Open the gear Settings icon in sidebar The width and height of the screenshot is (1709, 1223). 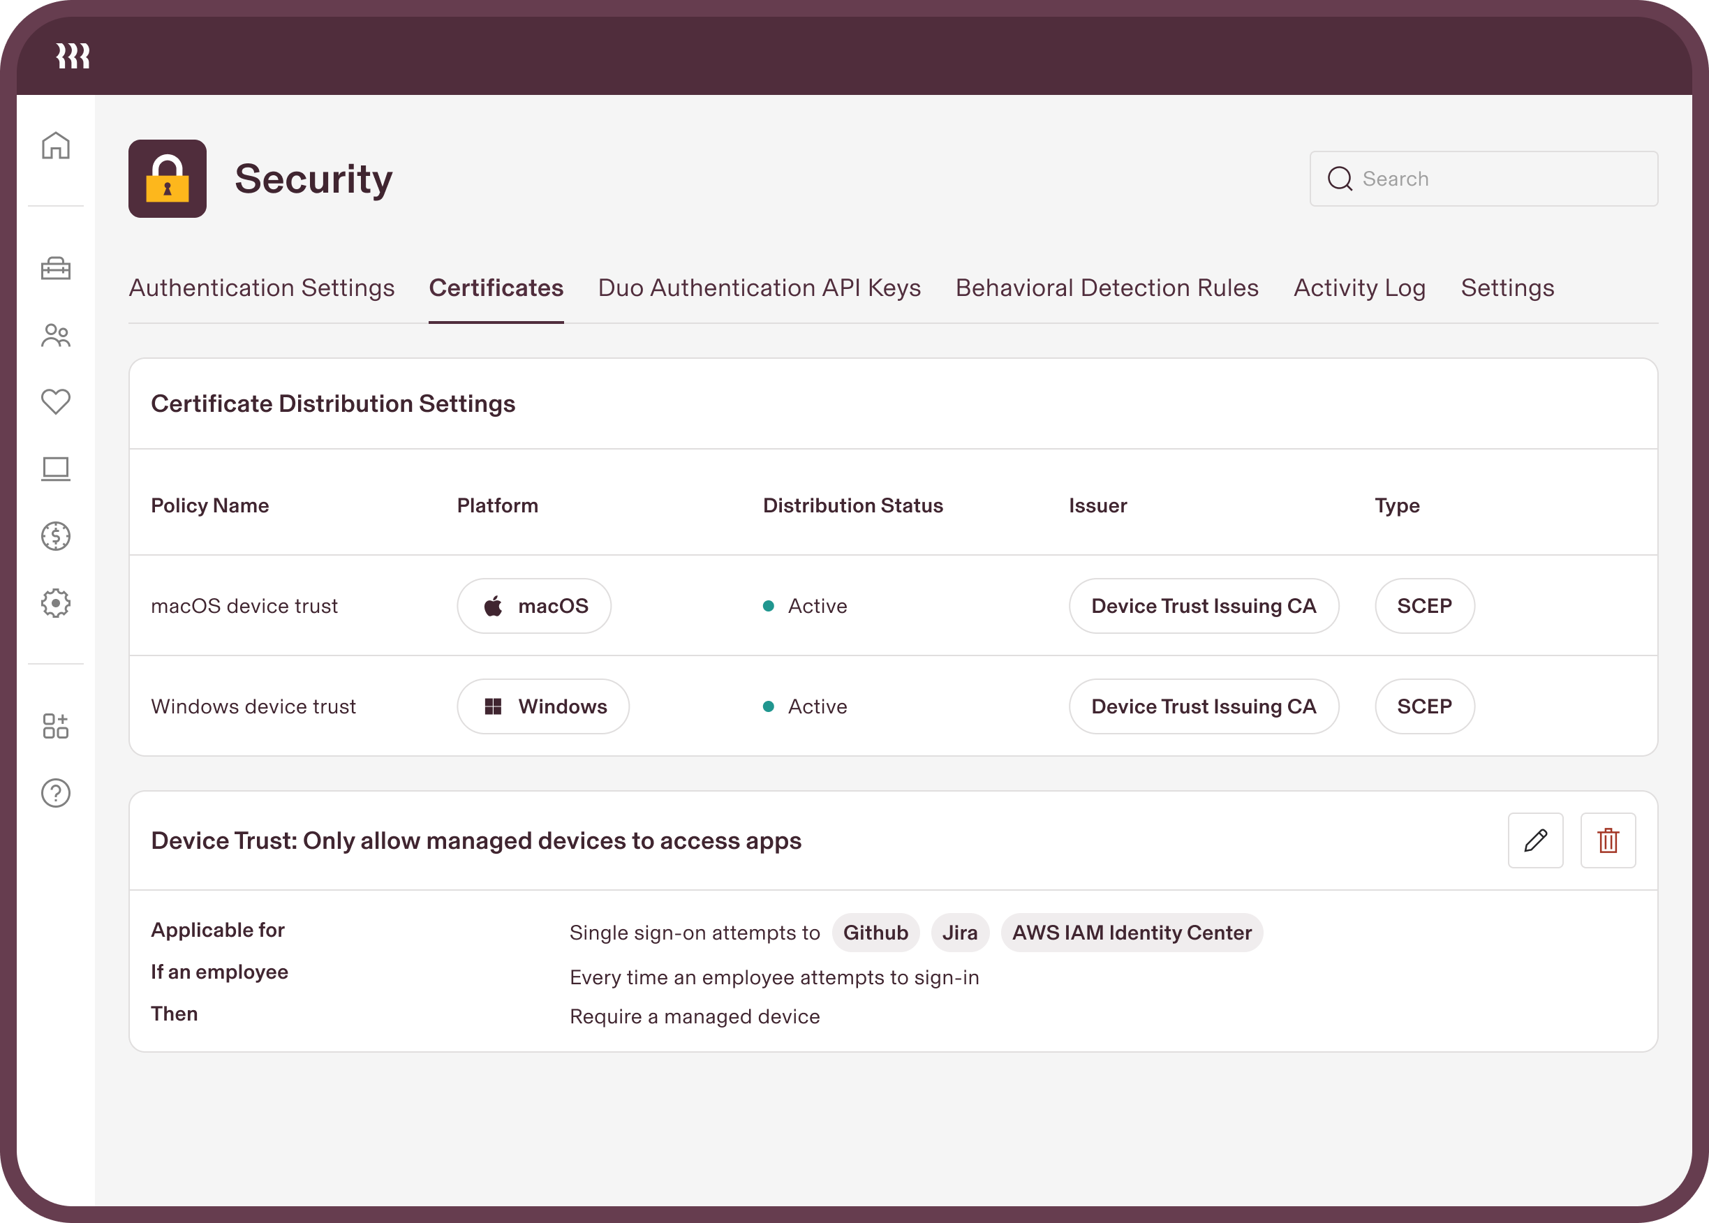[x=56, y=603]
